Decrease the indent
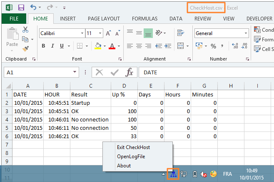274x182 pixels. click(159, 46)
